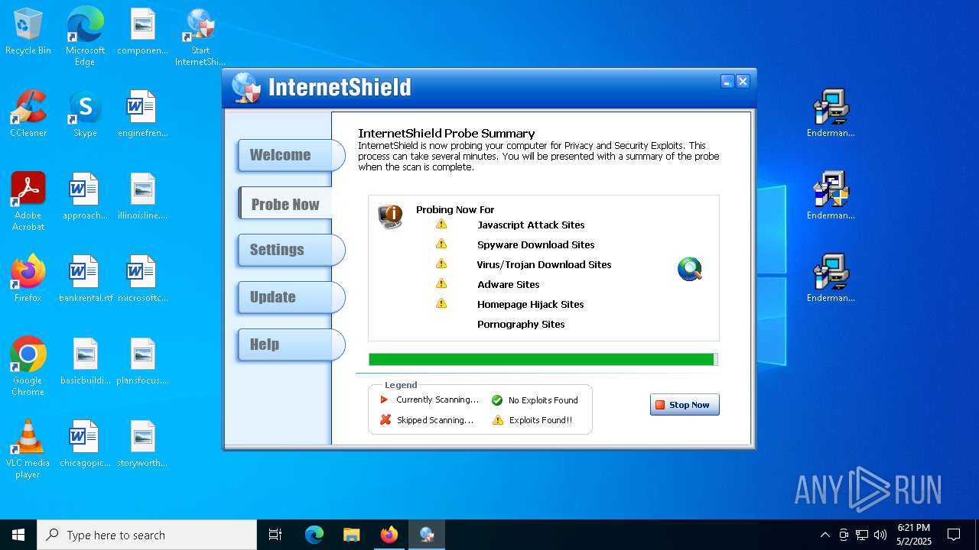Select the storyworth image file on desktop

point(142,444)
